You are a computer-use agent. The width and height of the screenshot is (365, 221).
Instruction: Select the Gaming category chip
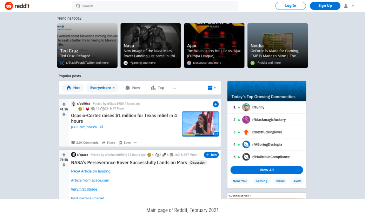pyautogui.click(x=261, y=181)
